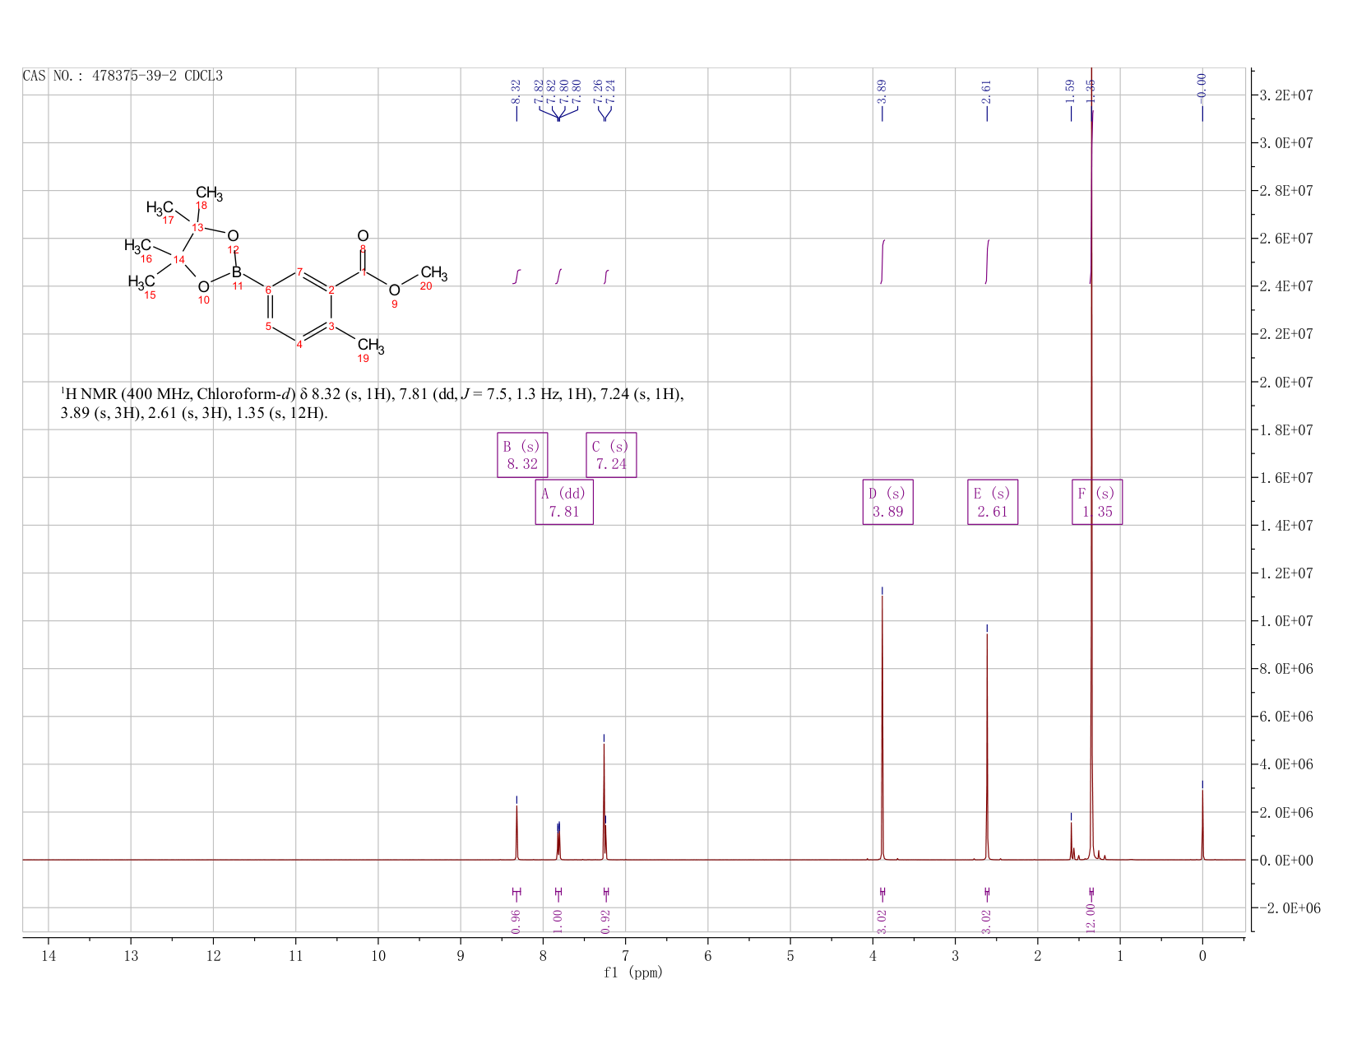
Task: Click the x-axis tick label 5
Action: [790, 955]
